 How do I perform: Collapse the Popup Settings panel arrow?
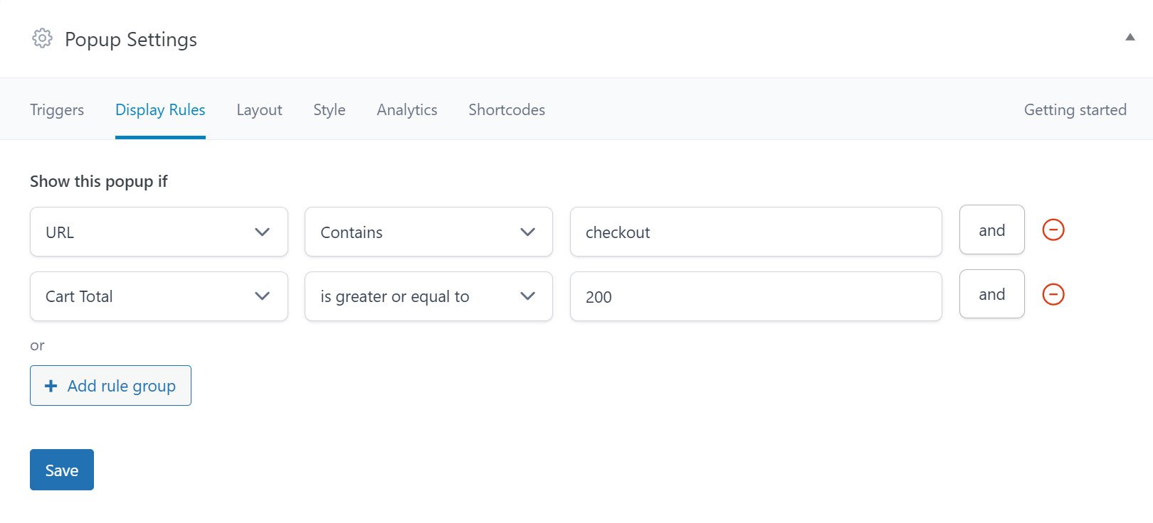[x=1130, y=37]
